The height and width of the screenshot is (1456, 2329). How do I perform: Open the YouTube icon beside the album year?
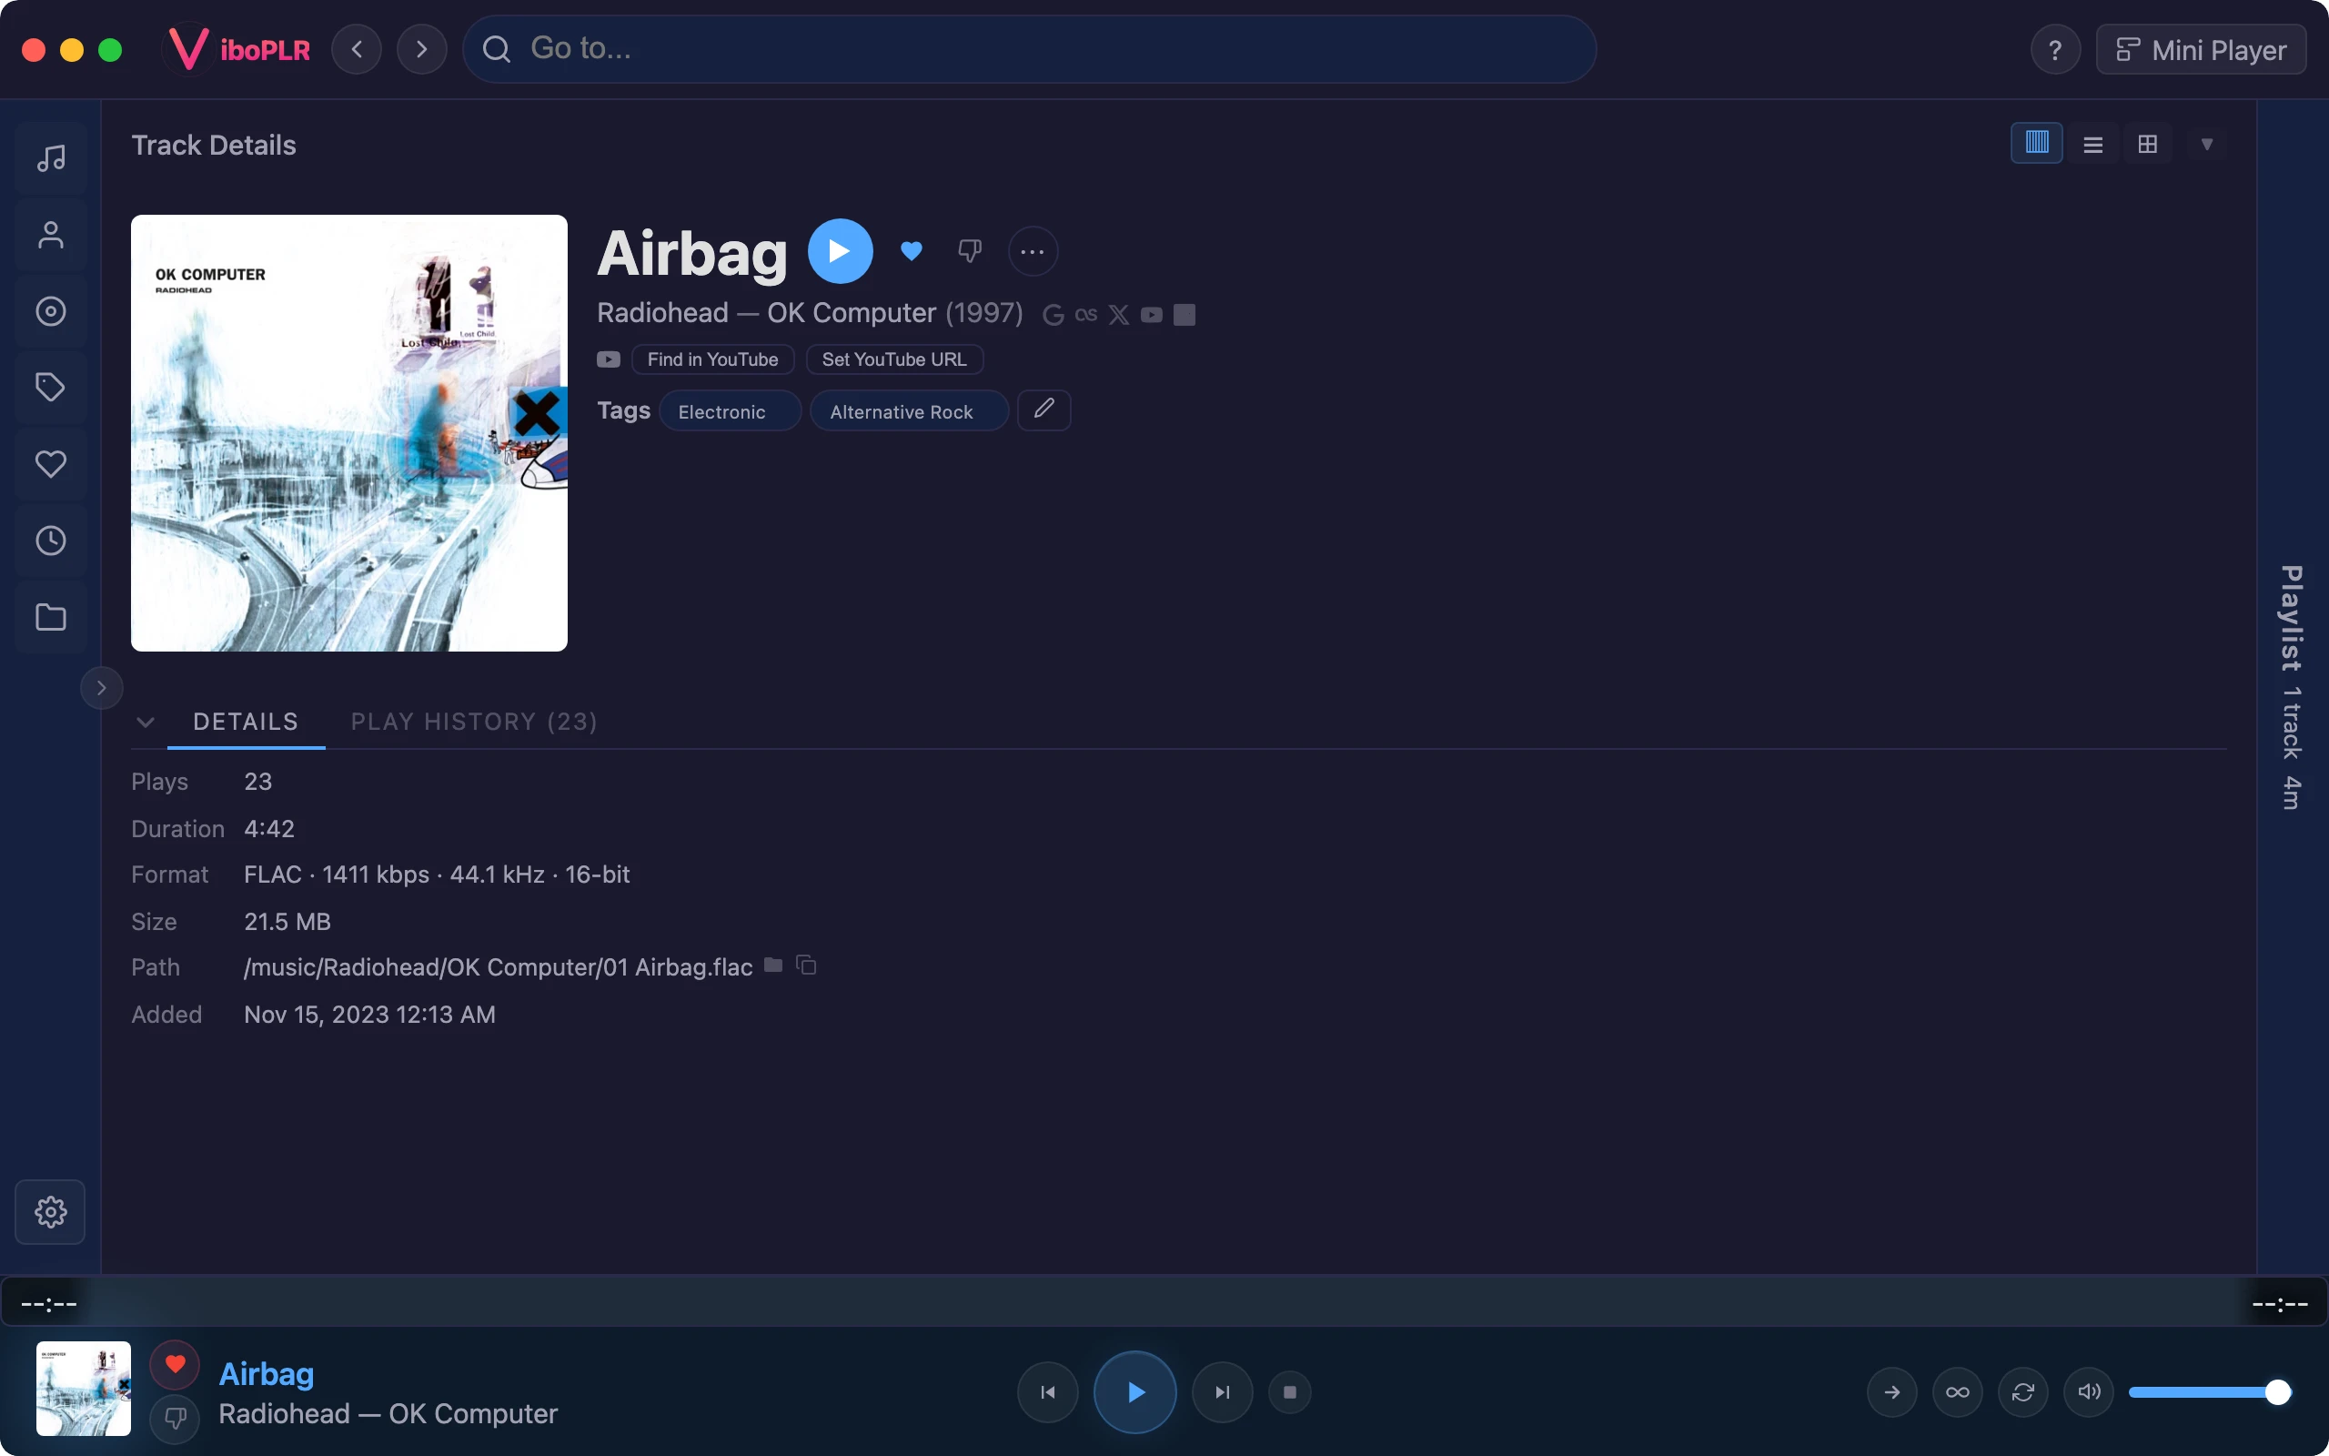(1151, 315)
